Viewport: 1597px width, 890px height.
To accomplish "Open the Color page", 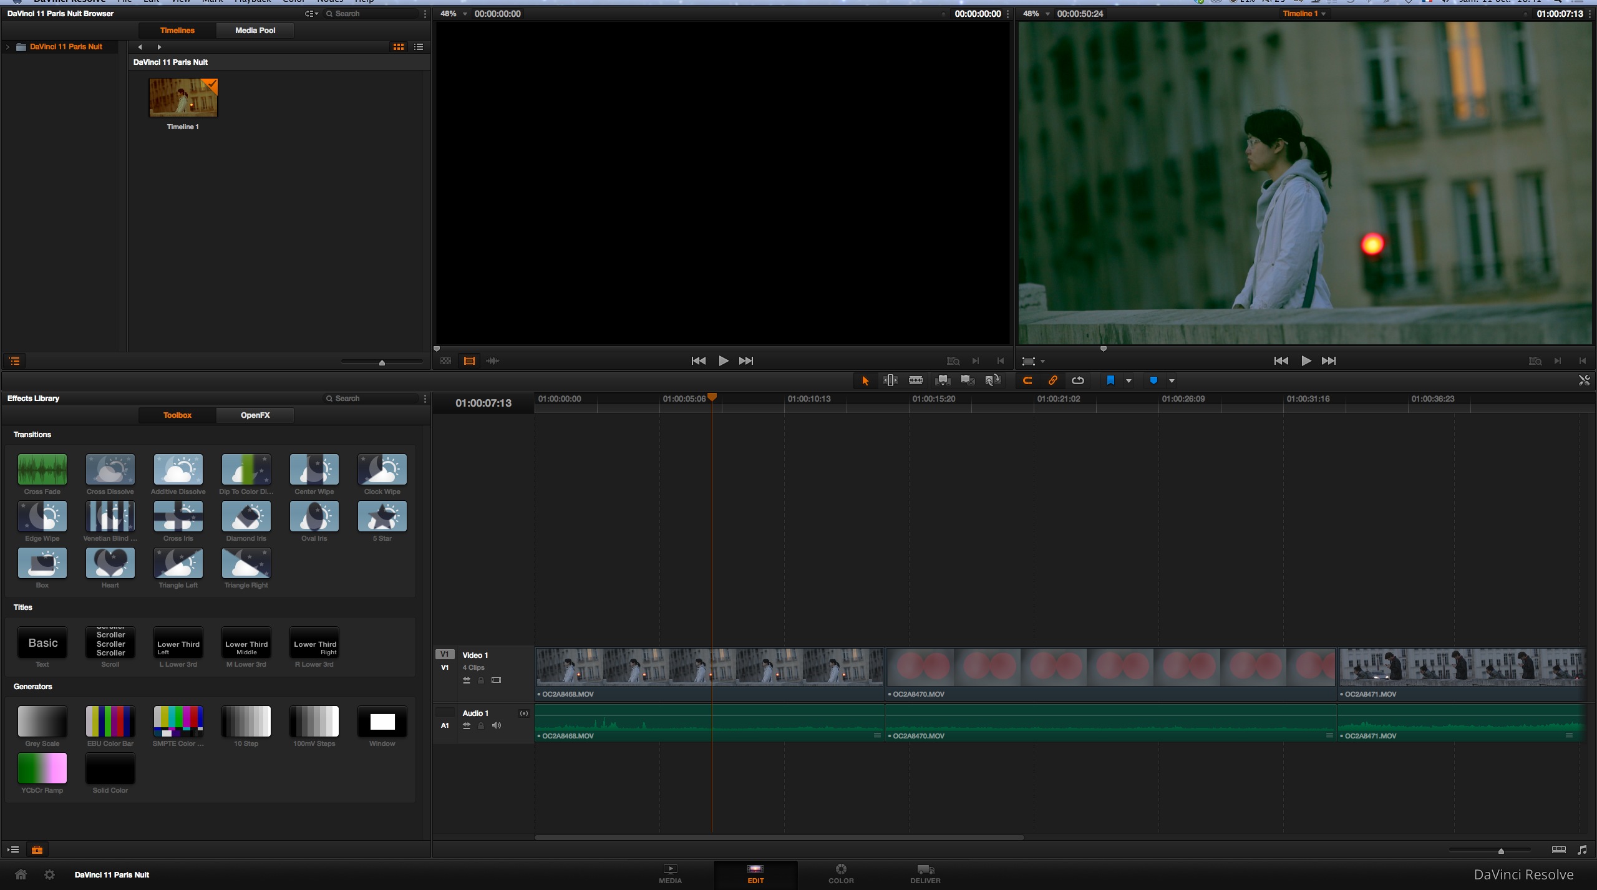I will point(840,873).
